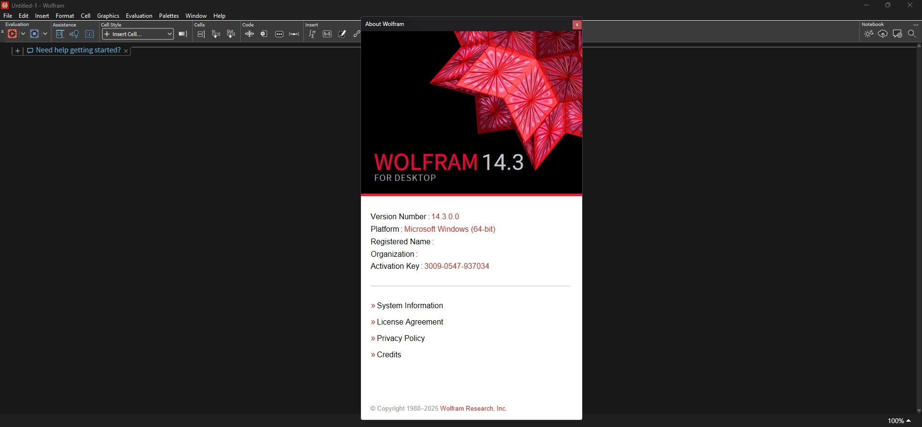Screen dimensions: 922x427
Task: Click the plus button to add a cell
Action: point(17,51)
